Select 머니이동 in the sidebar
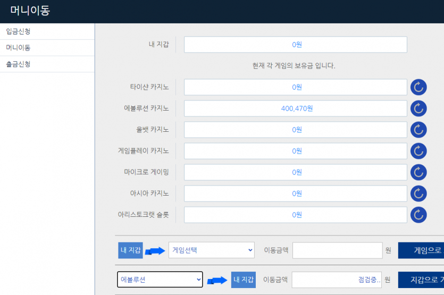The image size is (444, 295). point(47,47)
